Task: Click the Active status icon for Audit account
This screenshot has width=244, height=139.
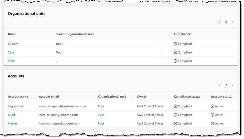Action: 212,115
